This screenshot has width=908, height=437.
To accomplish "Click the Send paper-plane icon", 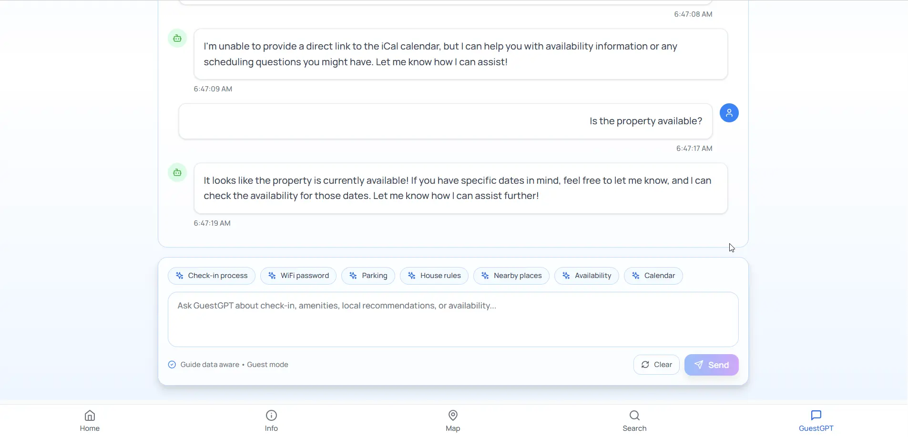I will click(x=698, y=365).
